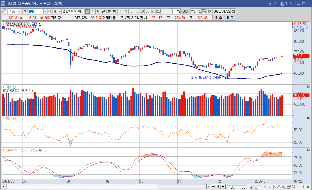This screenshot has width=312, height=190.
Task: Save the chart with floppy icon
Action: point(204,11)
